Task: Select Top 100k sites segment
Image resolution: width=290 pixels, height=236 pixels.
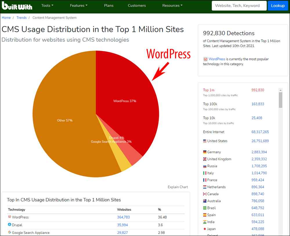Action: pos(210,104)
